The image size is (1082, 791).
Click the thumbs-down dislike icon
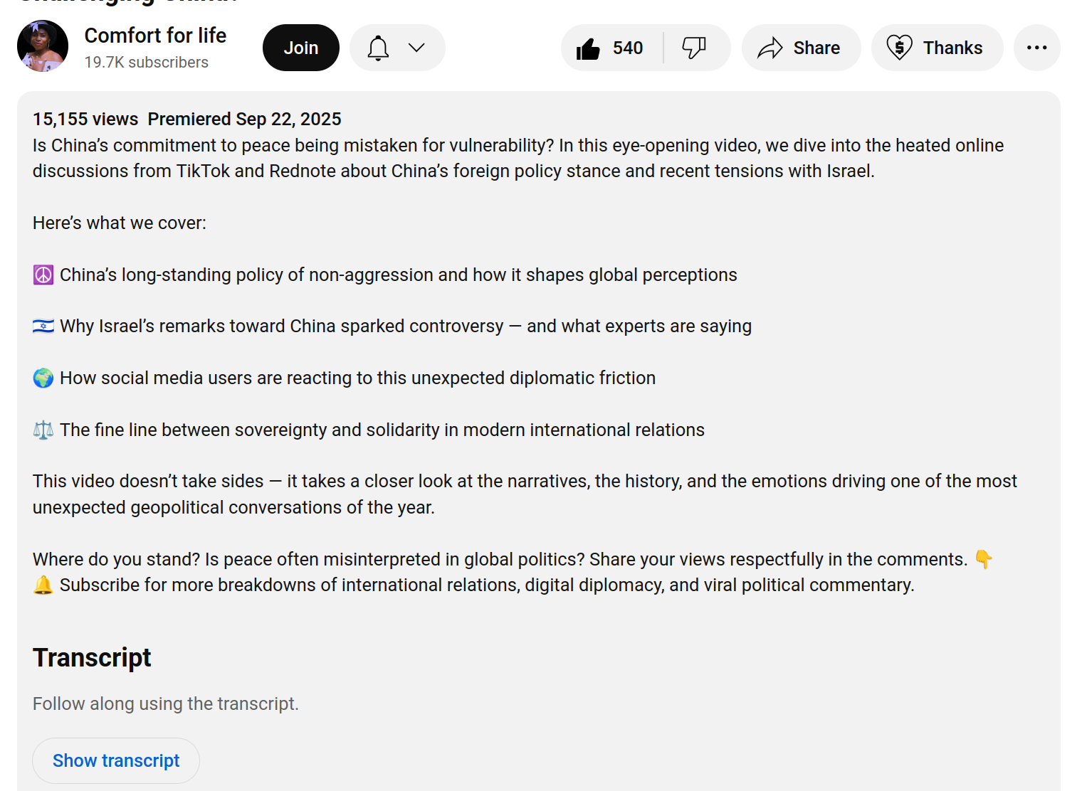pyautogui.click(x=693, y=48)
